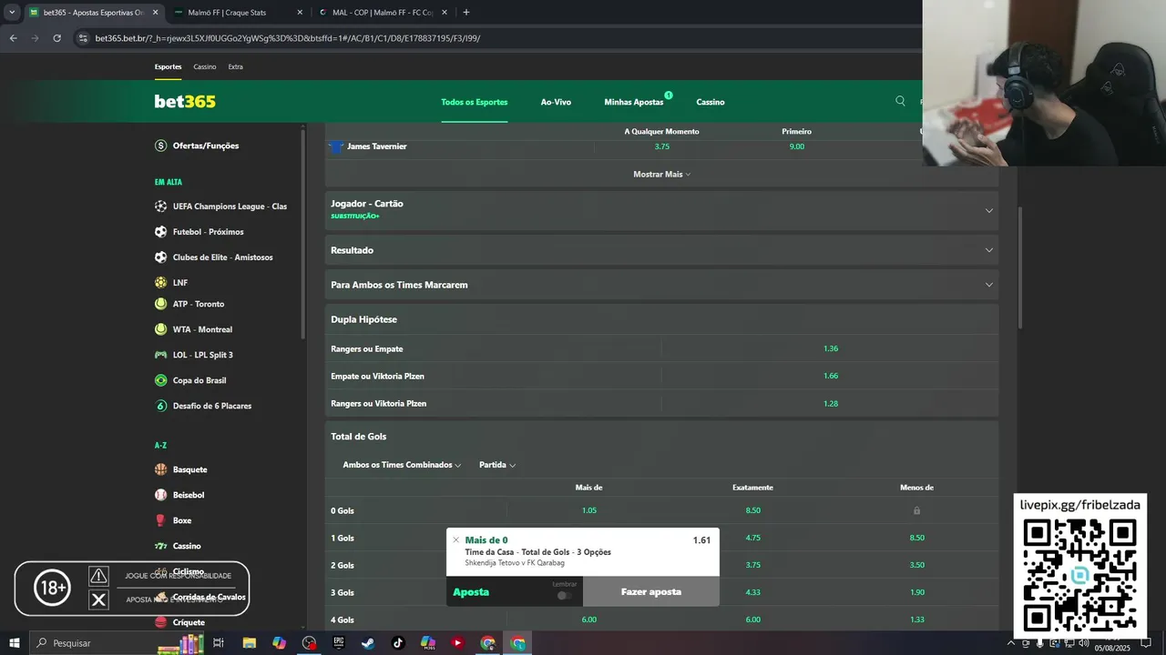Open Clubes de Elite - Amistosos link
Screen dimensions: 1166x655
pyautogui.click(x=223, y=257)
